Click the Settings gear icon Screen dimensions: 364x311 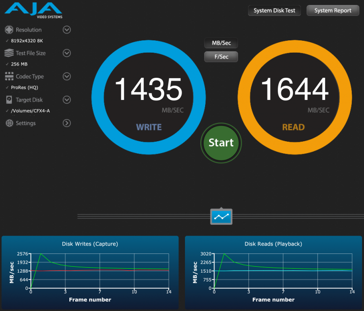9,123
